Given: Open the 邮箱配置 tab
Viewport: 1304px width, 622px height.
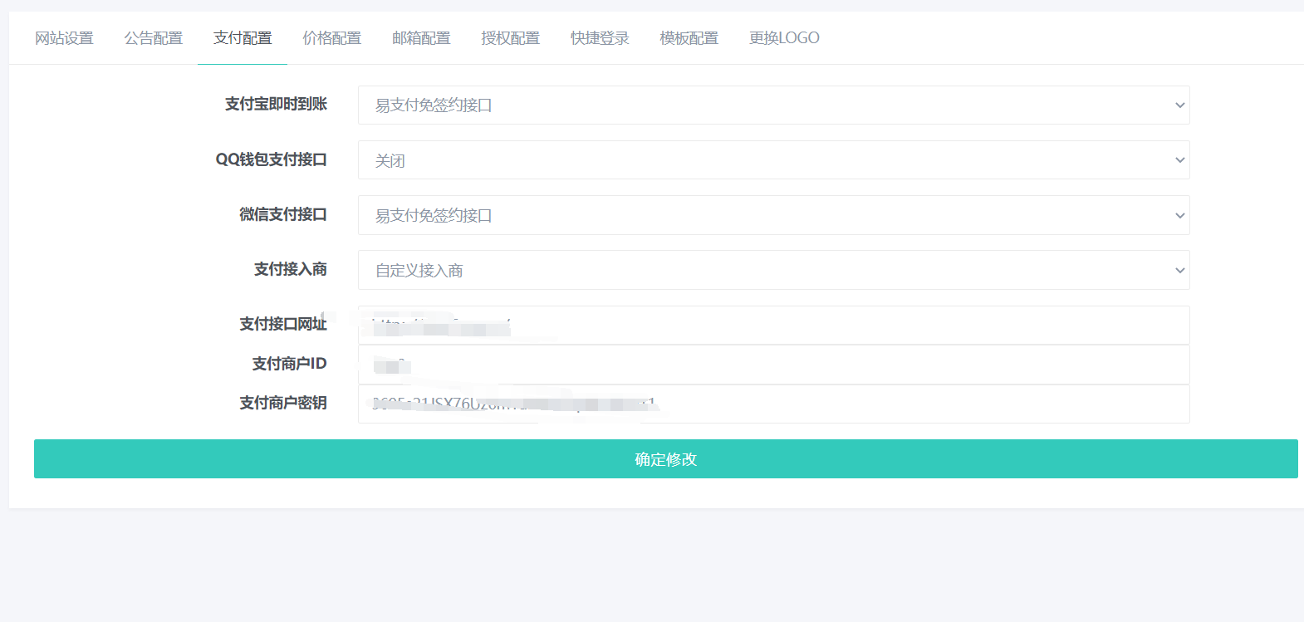Looking at the screenshot, I should pyautogui.click(x=421, y=38).
